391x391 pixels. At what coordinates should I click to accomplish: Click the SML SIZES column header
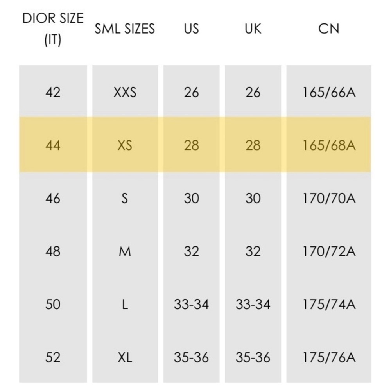[125, 29]
